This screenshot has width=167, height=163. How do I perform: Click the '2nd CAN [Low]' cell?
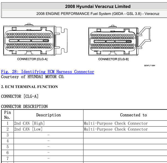[48, 129]
